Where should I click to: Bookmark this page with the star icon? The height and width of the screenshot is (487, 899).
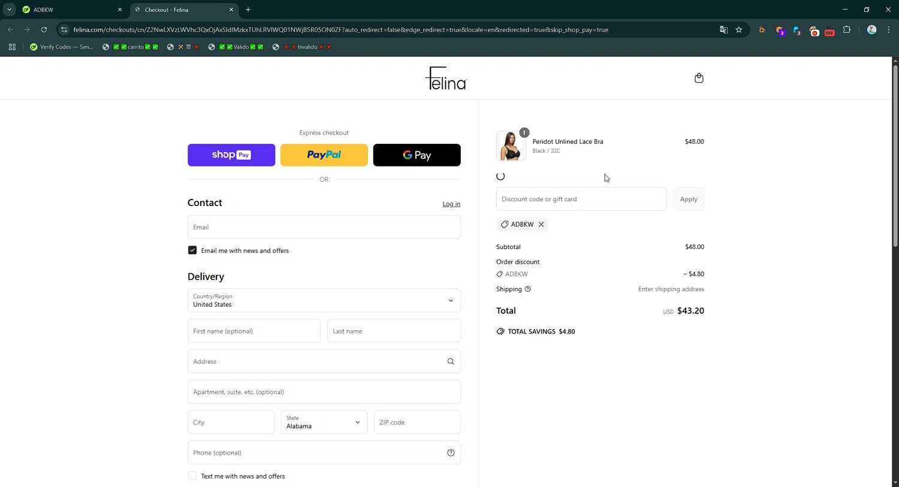[739, 29]
